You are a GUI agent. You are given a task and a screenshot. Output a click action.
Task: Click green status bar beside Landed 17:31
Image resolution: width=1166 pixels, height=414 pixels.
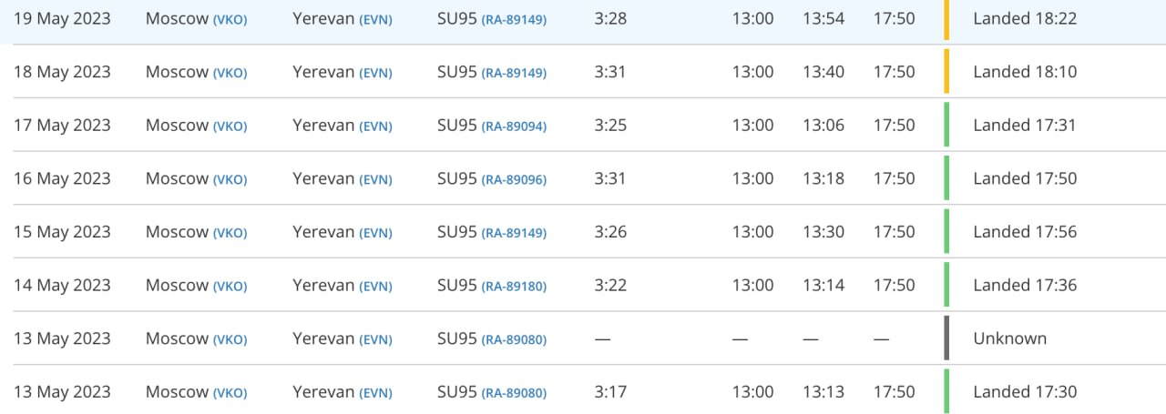click(947, 126)
